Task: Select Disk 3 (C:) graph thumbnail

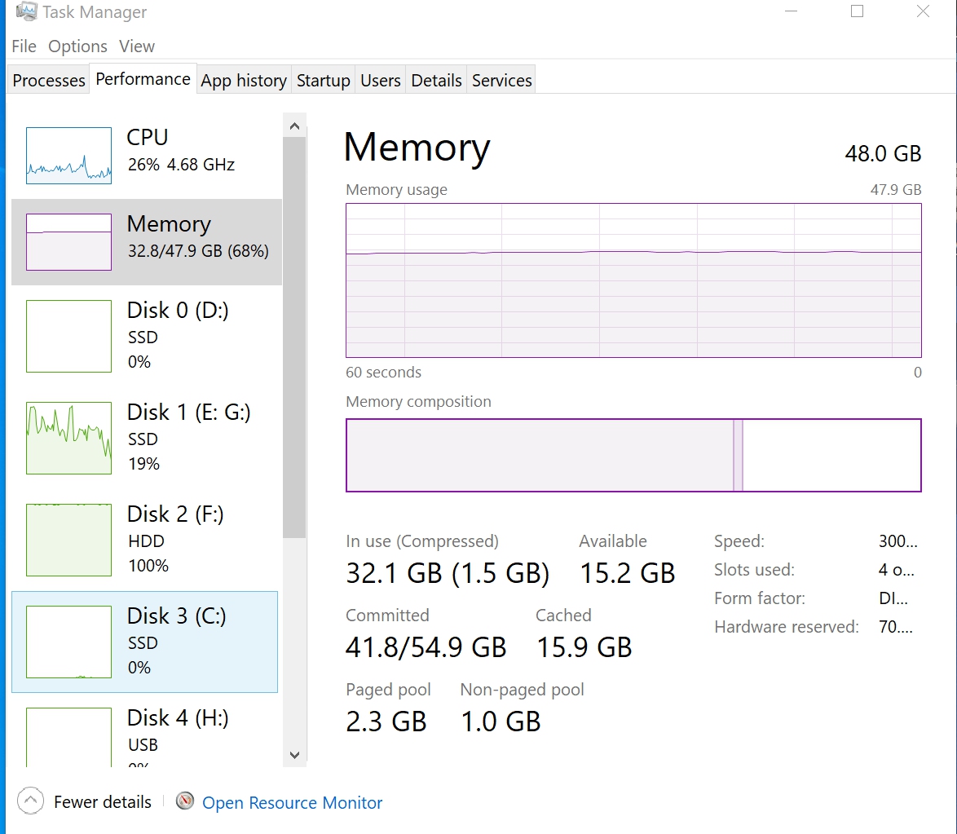Action: [69, 642]
